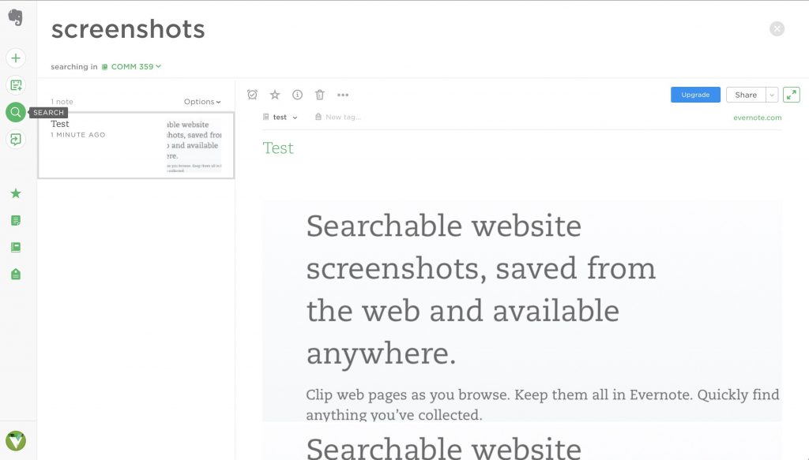Delete note with trash icon
Viewport: 809px width, 460px height.
320,95
